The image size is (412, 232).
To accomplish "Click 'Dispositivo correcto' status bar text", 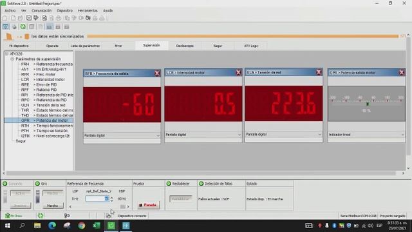I will (x=132, y=216).
